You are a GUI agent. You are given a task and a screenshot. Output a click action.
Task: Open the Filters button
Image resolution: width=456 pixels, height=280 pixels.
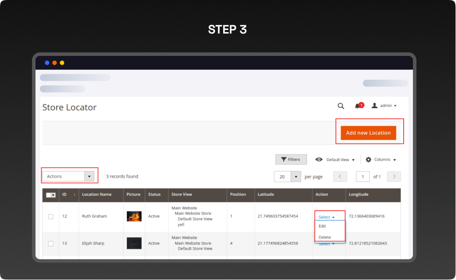tap(291, 160)
